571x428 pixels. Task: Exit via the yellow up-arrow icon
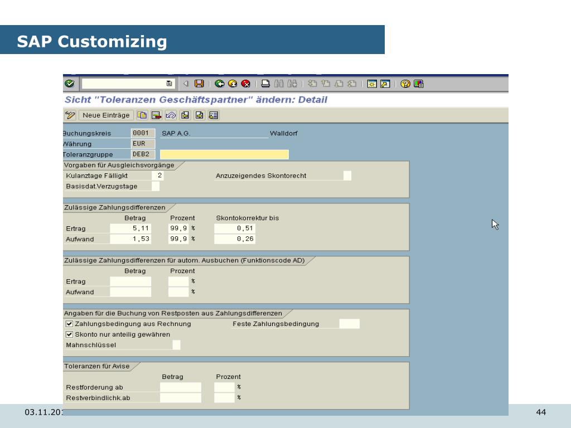(x=233, y=84)
